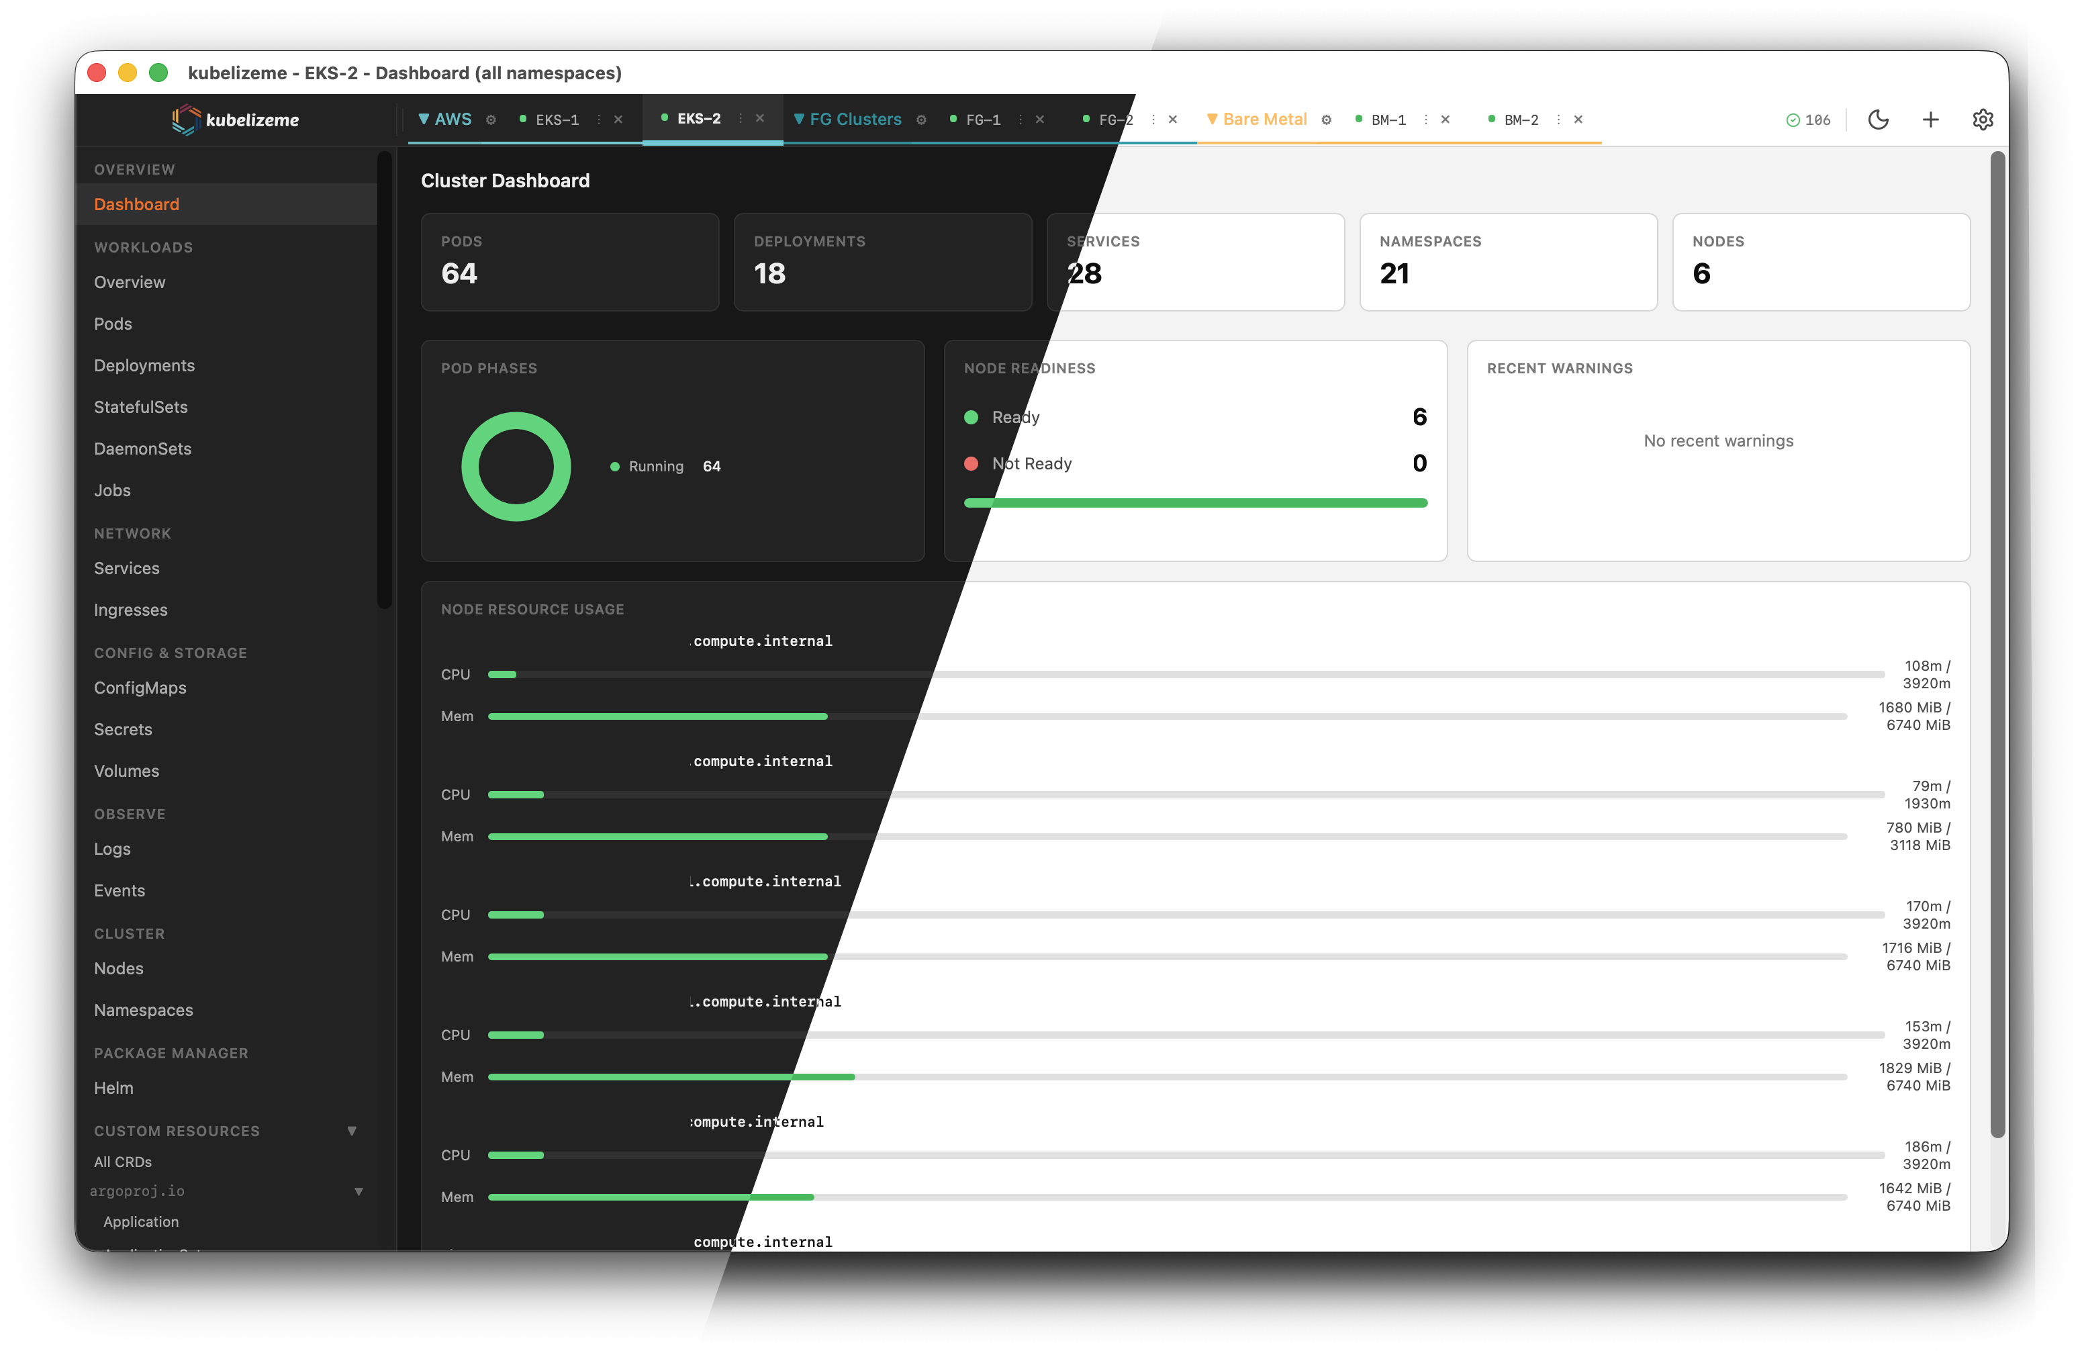The image size is (2084, 1351).
Task: Toggle dark mode with moon icon
Action: (x=1877, y=119)
